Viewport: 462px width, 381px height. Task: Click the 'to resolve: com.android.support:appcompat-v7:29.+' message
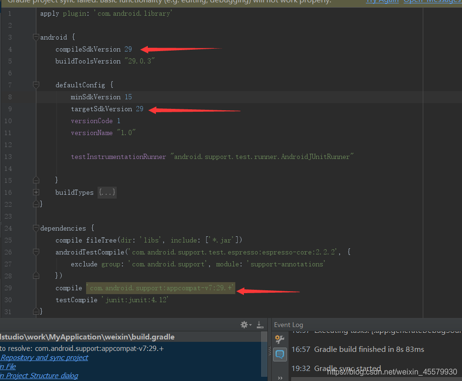coord(82,349)
